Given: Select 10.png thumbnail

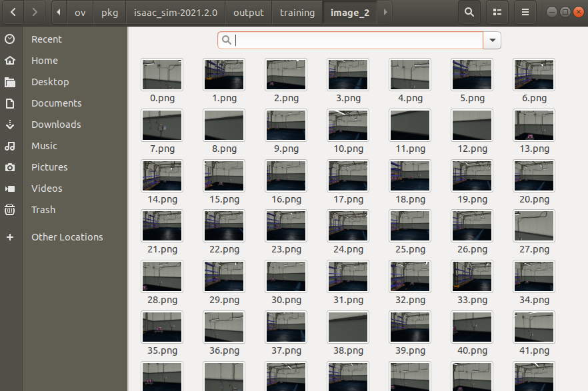Looking at the screenshot, I should [x=348, y=125].
